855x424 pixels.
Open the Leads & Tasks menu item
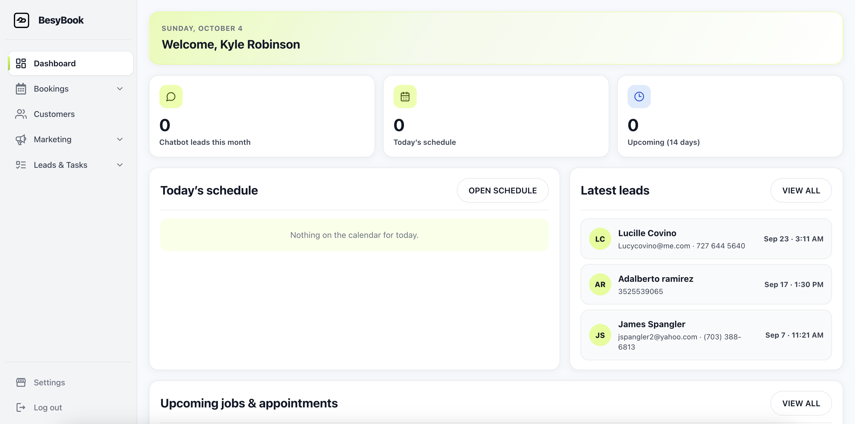(x=71, y=165)
